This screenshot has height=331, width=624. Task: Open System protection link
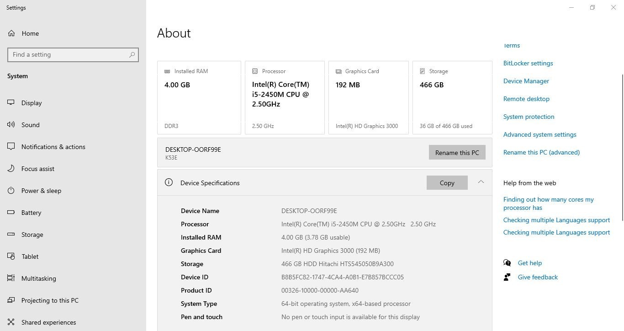click(529, 117)
